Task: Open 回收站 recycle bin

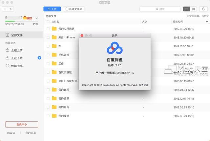Action: pos(11,133)
